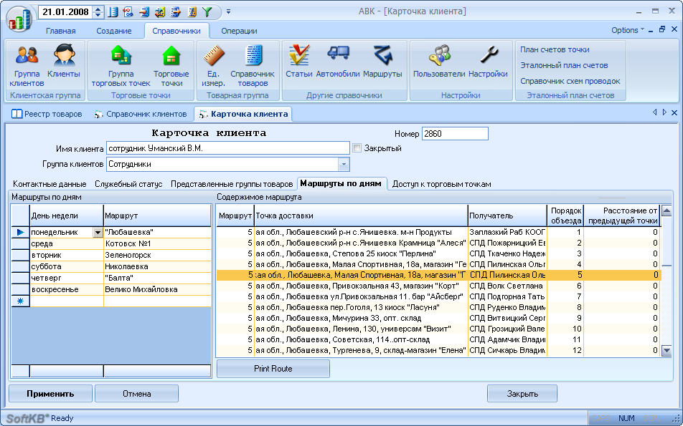The image size is (683, 426).
Task: Select the Карточка клиента document tab
Action: pyautogui.click(x=243, y=114)
